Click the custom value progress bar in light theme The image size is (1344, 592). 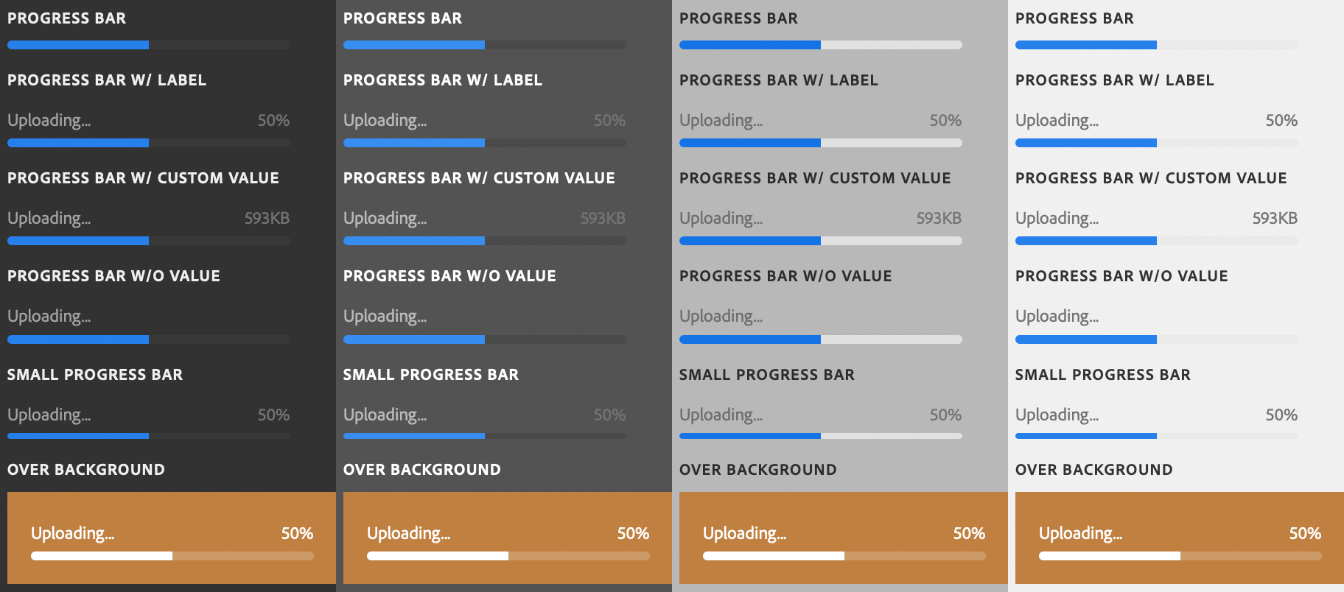(820, 241)
